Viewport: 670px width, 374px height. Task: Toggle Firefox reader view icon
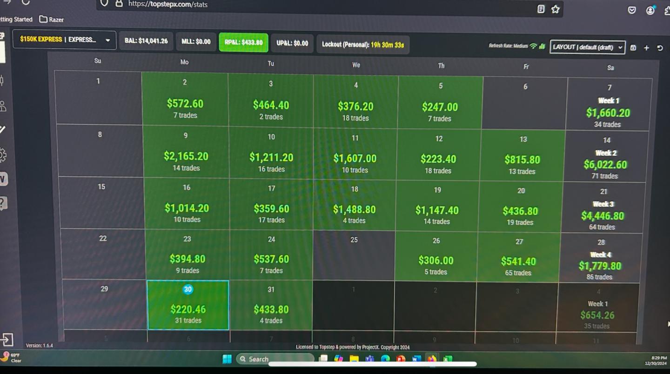click(x=541, y=9)
